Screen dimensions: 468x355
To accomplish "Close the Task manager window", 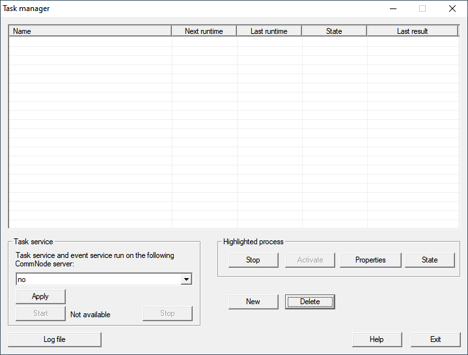I will click(x=452, y=8).
